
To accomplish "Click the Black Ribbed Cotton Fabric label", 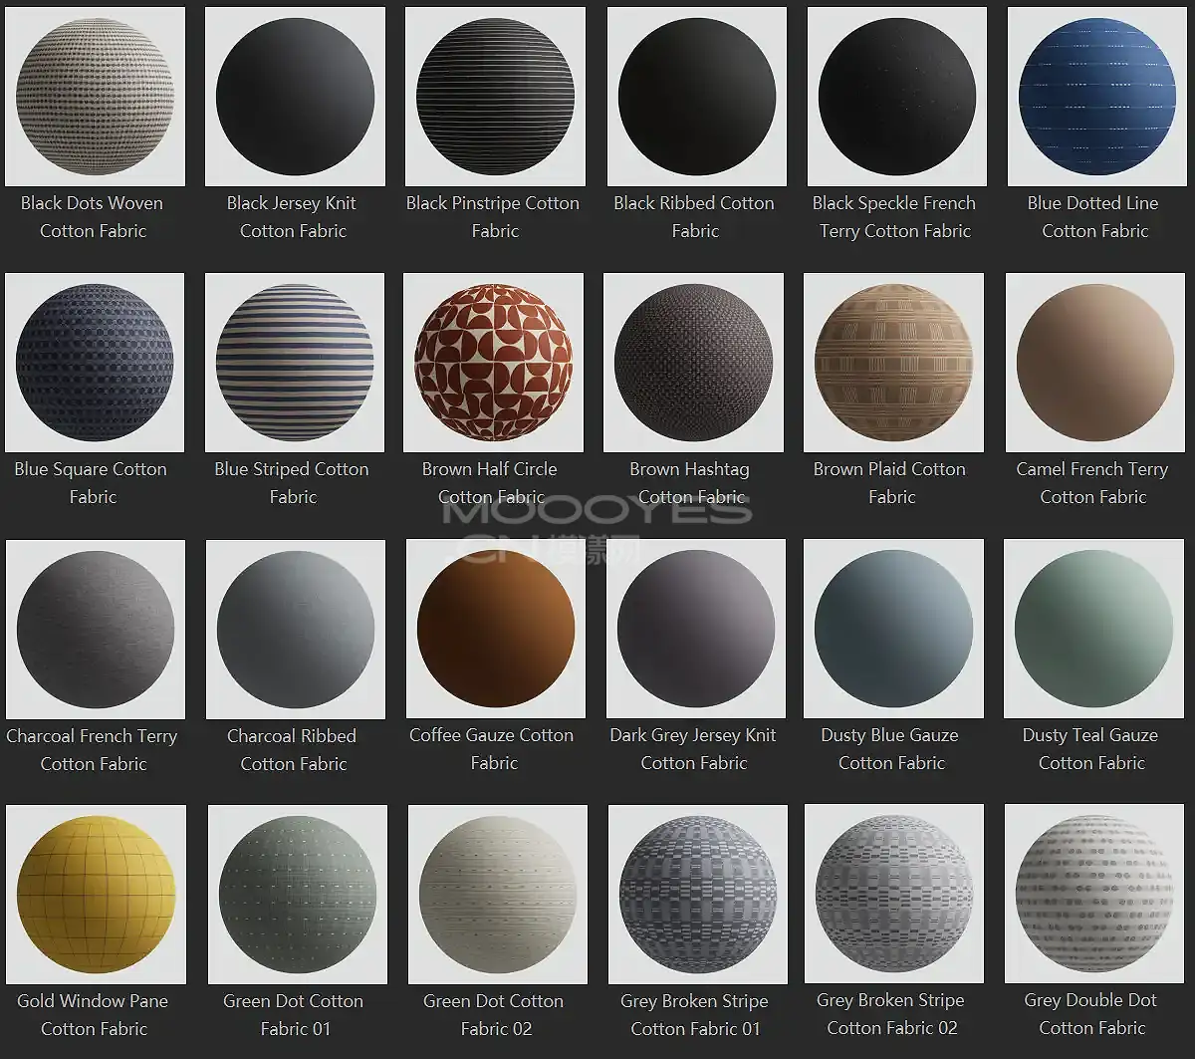I will (694, 217).
